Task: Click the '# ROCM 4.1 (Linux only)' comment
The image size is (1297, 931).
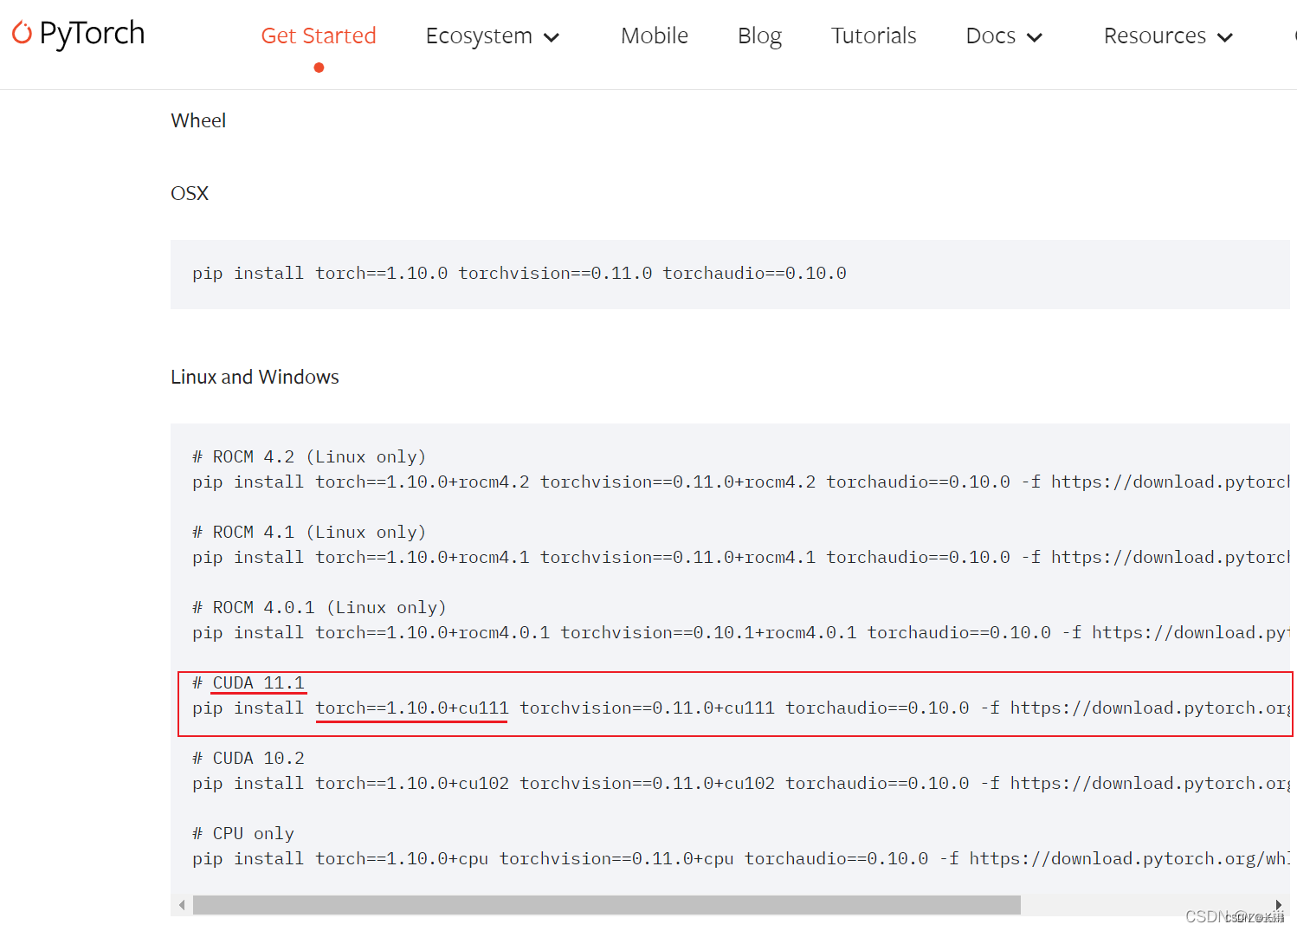Action: pyautogui.click(x=309, y=532)
